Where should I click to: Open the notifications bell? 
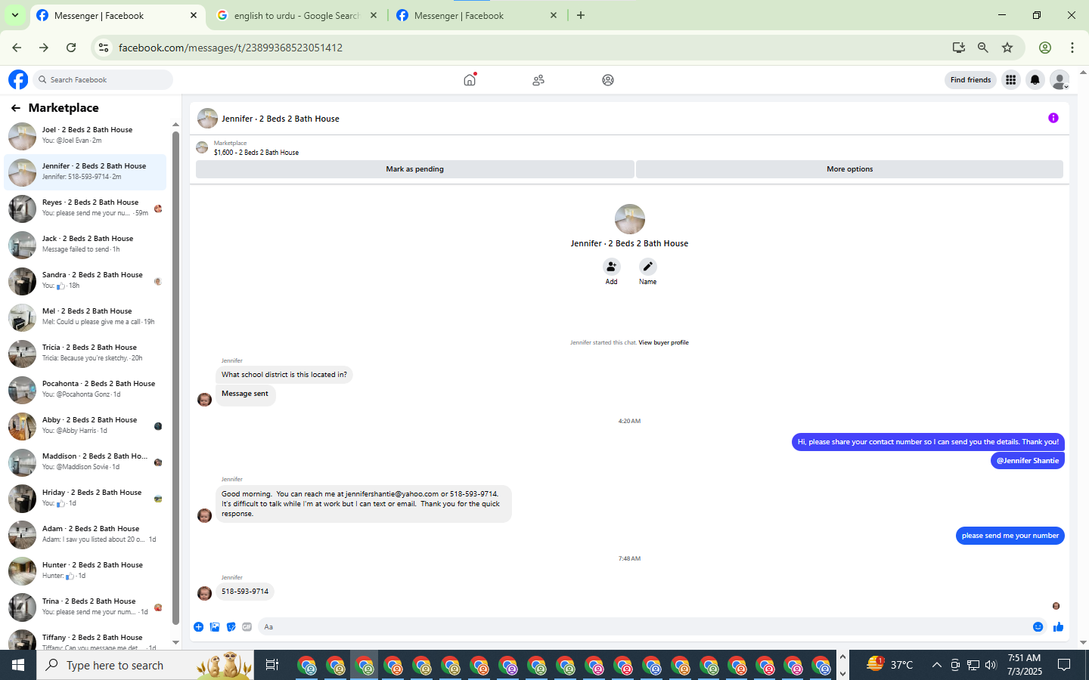point(1035,79)
